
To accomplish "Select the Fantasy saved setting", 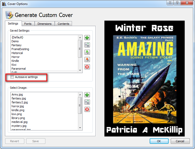I will [x=44, y=45].
